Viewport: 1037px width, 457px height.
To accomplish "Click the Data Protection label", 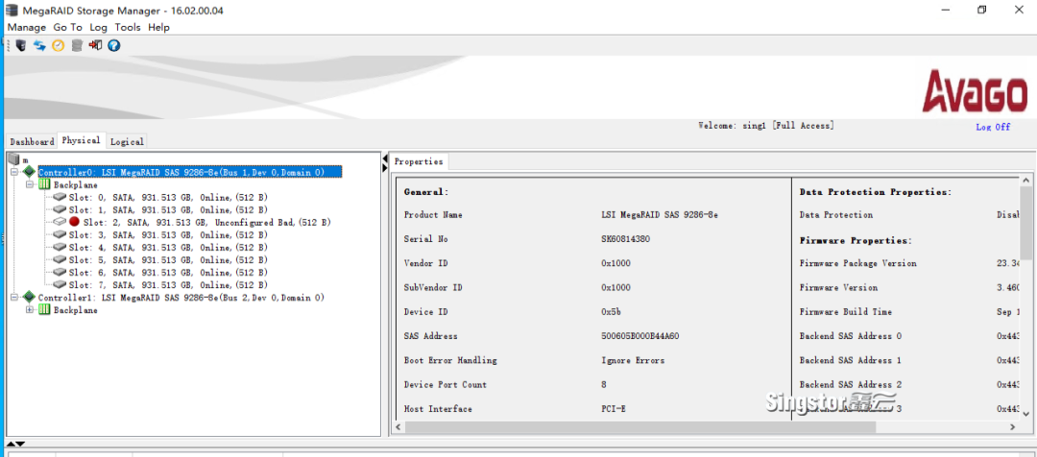I will pyautogui.click(x=836, y=215).
